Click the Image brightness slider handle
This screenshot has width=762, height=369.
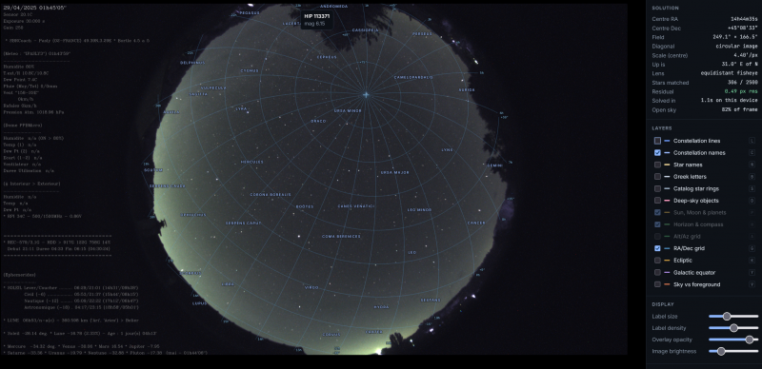coord(721,352)
